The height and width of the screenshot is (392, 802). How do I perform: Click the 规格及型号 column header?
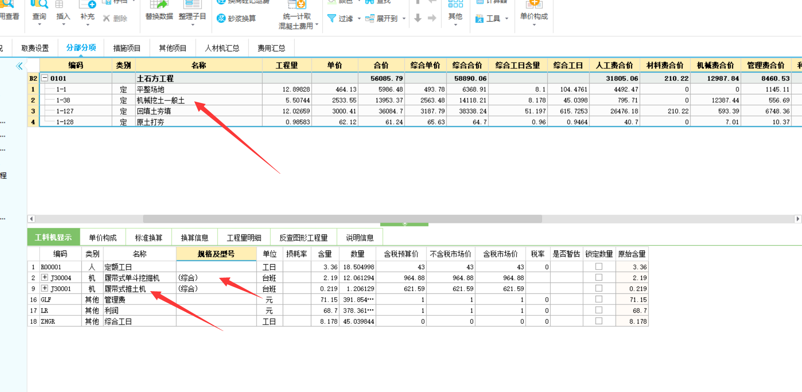tap(216, 254)
